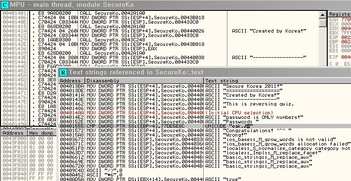Select CPU line at address 0040143E
The width and height of the screenshot is (351, 181).
160,58
